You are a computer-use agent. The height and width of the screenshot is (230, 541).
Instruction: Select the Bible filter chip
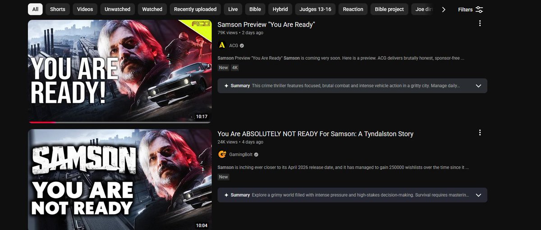tap(255, 9)
